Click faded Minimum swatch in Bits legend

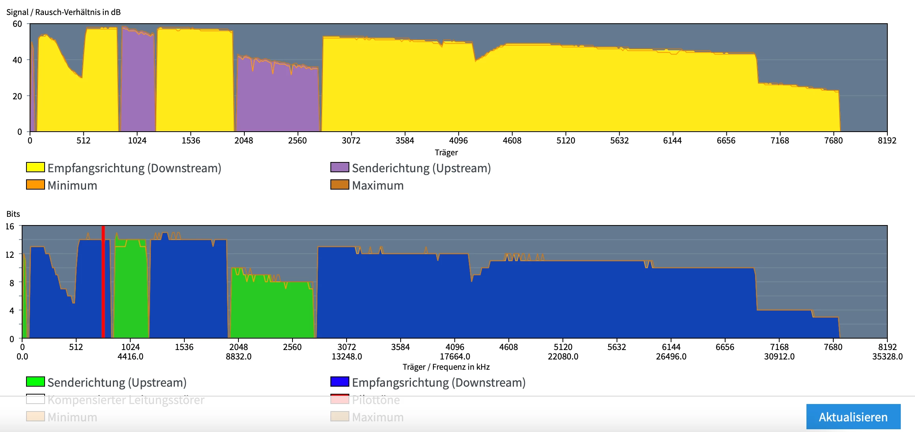click(36, 417)
